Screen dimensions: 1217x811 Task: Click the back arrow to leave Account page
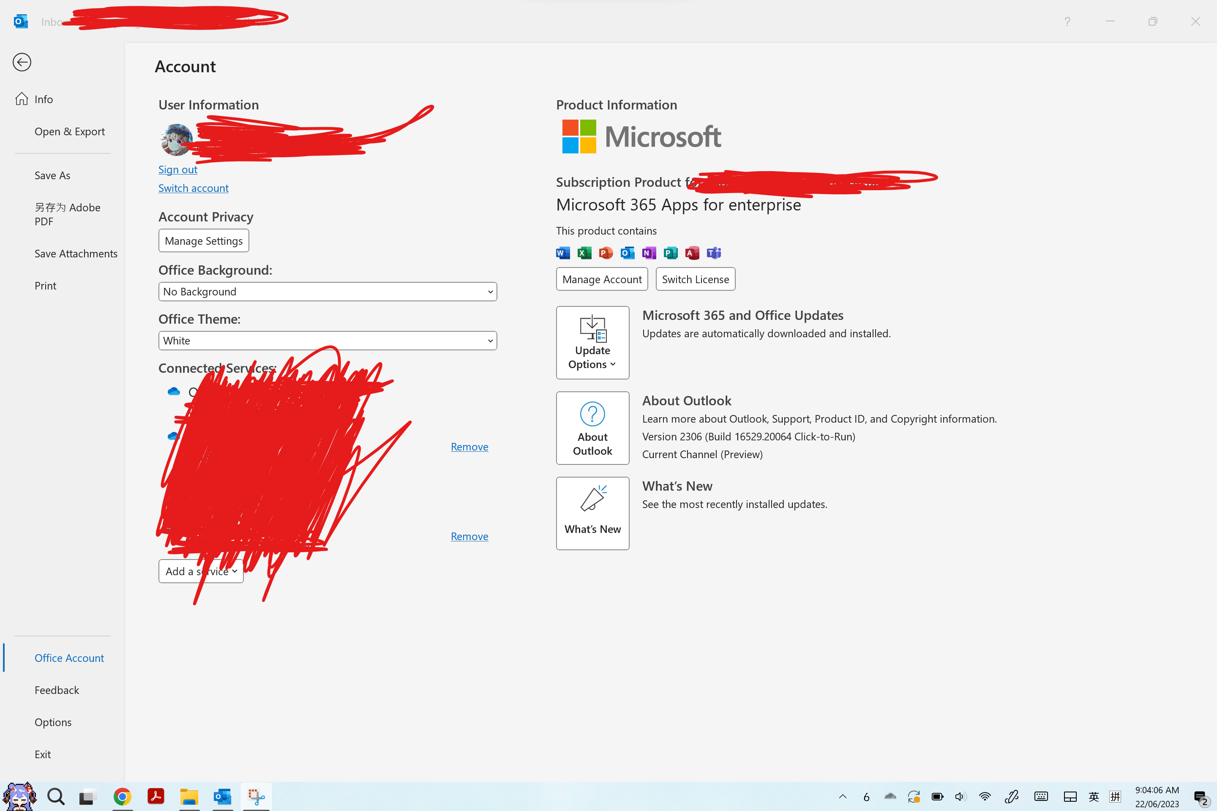click(x=22, y=62)
